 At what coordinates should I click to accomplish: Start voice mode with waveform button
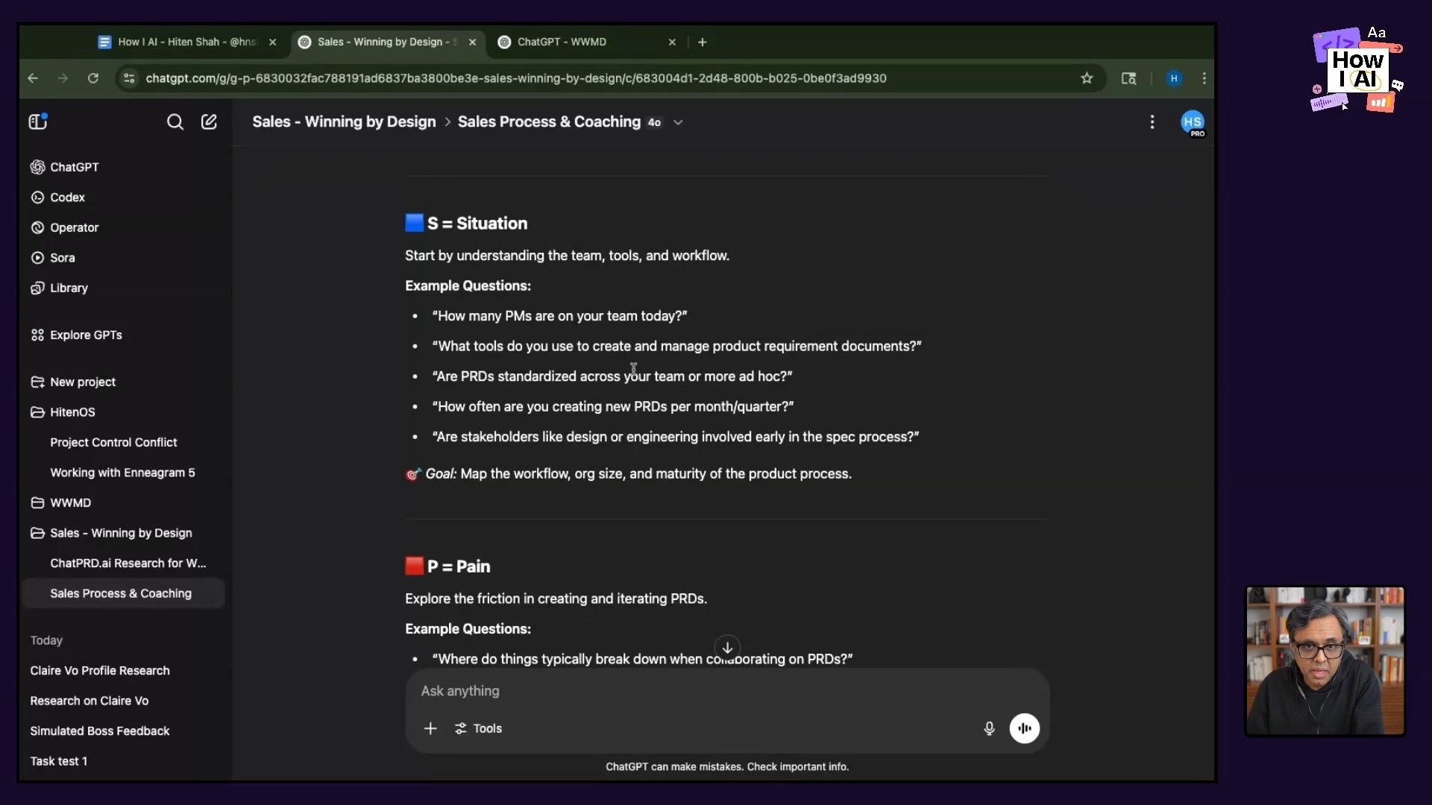[x=1024, y=728]
